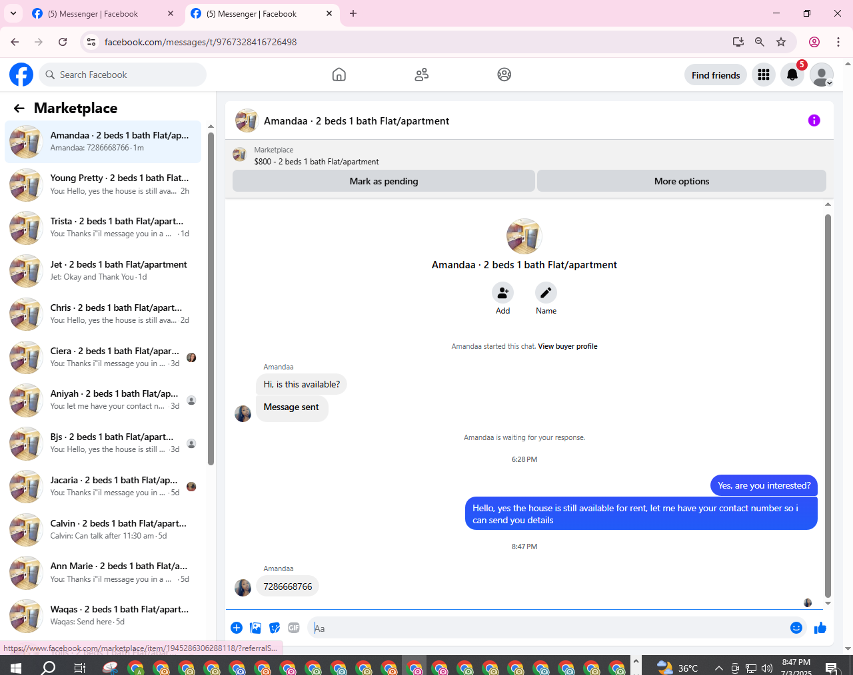Open the Friends icon in top navigation
This screenshot has height=675, width=853.
pyautogui.click(x=422, y=75)
